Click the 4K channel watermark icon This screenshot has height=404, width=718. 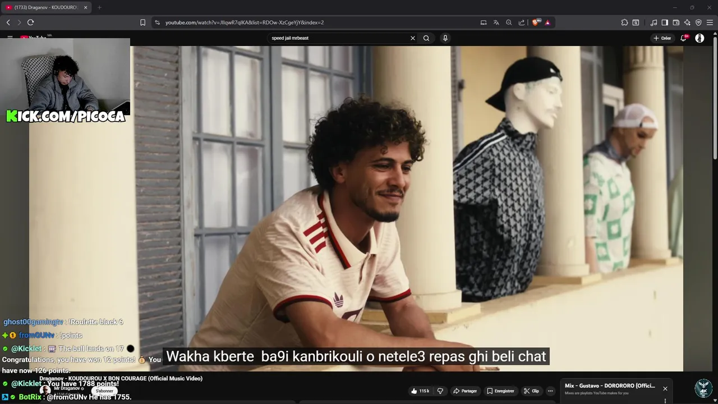(x=703, y=388)
